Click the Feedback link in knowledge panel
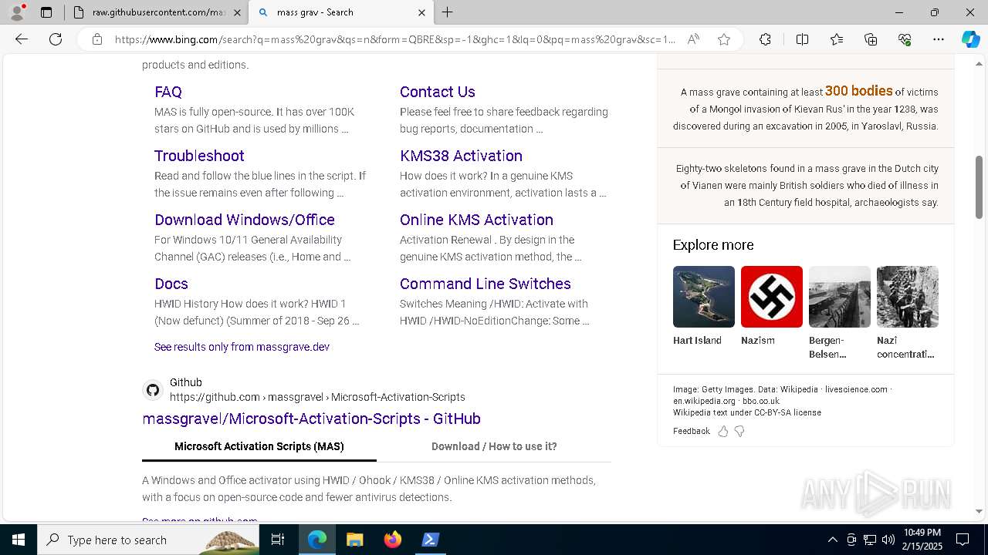Viewport: 988px width, 555px height. (x=691, y=432)
